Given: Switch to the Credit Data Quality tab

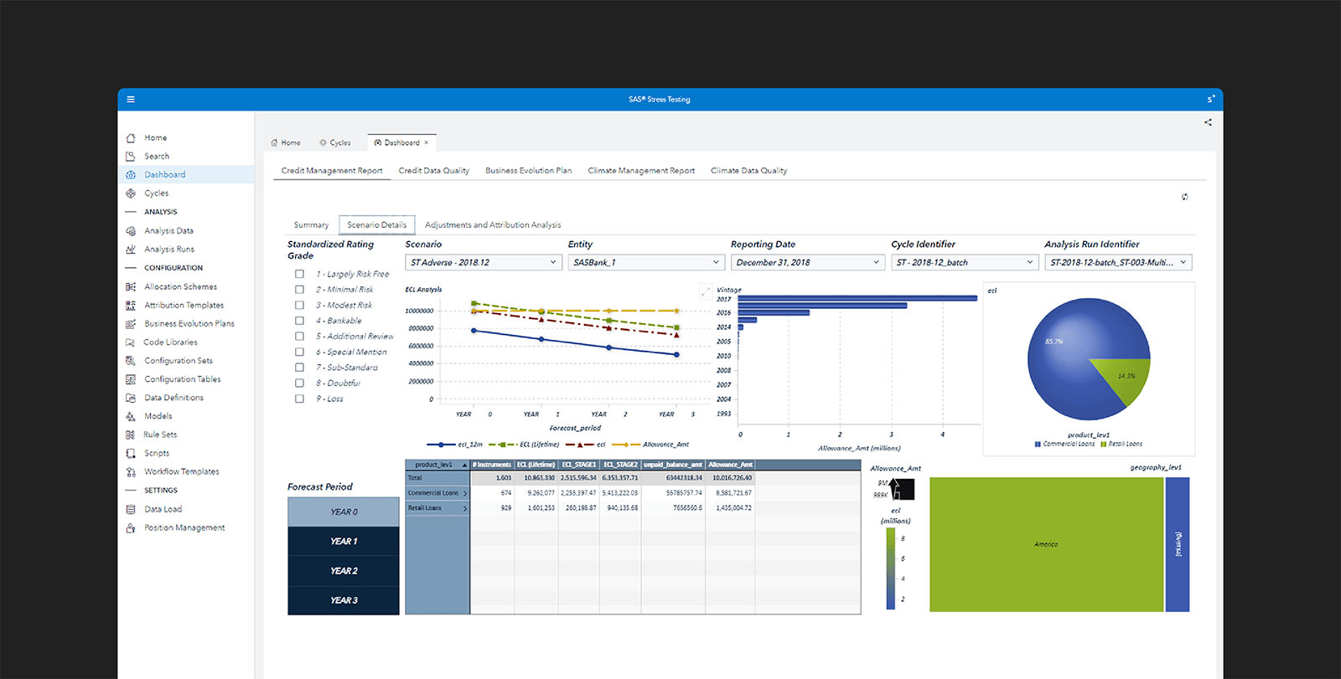Looking at the screenshot, I should 434,171.
